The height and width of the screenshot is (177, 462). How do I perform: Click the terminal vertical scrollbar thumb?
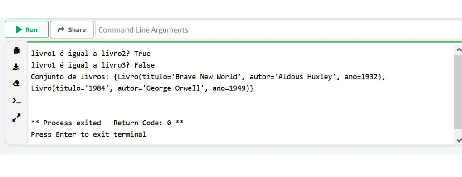tap(458, 92)
